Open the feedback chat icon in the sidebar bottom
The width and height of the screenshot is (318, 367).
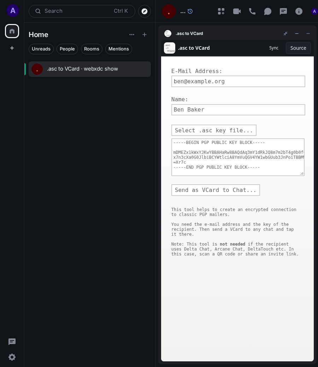coord(12,342)
